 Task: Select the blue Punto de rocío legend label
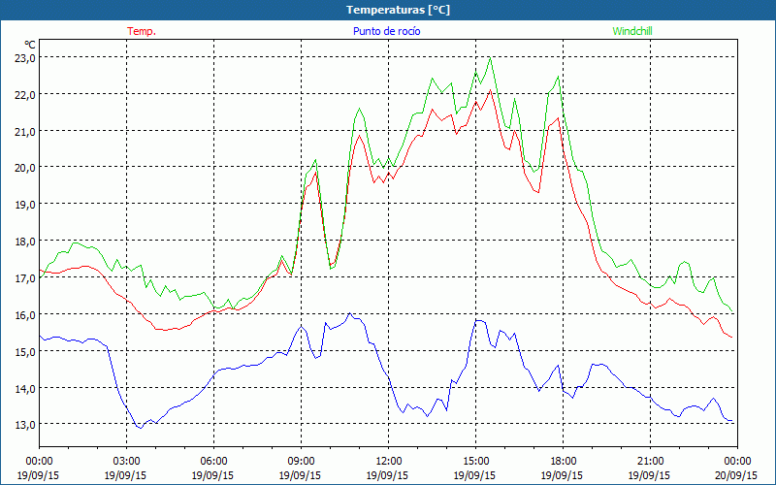[x=386, y=31]
